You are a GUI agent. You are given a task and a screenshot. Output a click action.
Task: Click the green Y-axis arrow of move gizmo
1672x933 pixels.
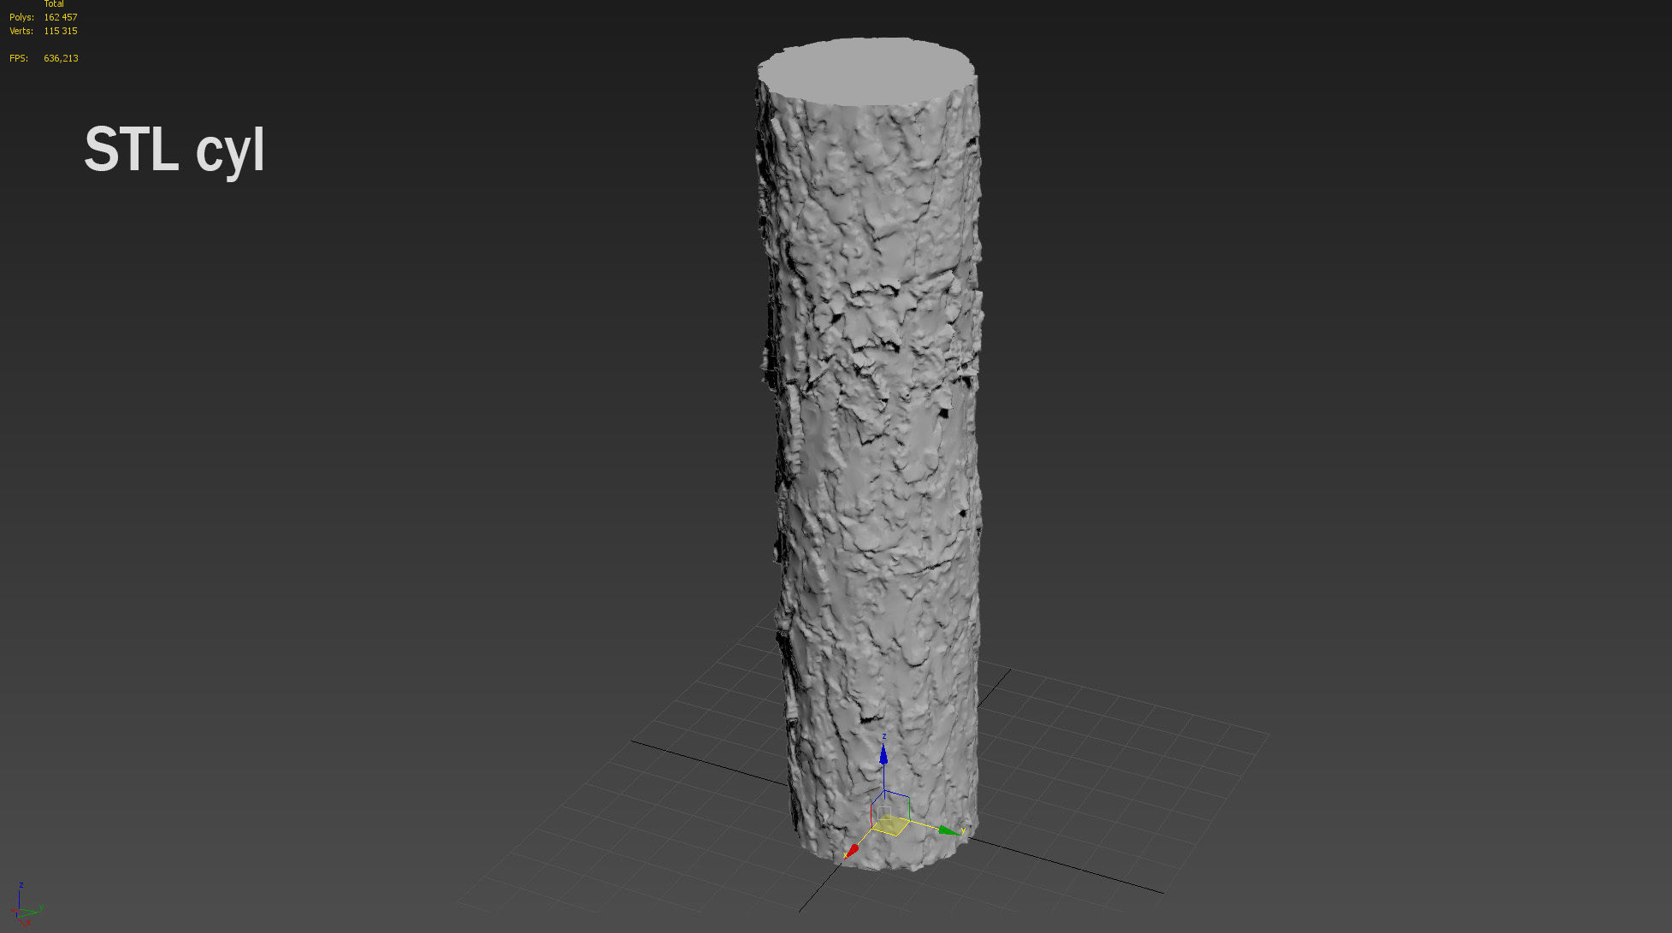click(948, 830)
